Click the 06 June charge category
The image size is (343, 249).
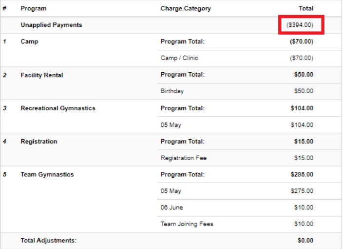tap(171, 207)
